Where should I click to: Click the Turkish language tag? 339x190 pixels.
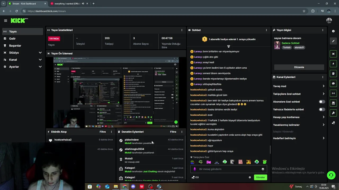pyautogui.click(x=287, y=47)
